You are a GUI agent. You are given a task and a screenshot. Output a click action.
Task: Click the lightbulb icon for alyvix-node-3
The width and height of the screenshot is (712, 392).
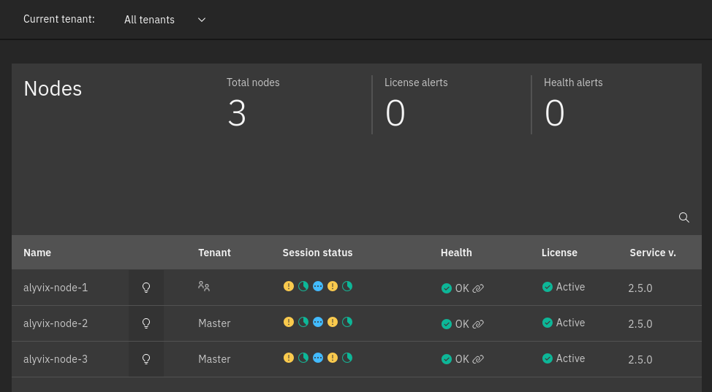[146, 359]
